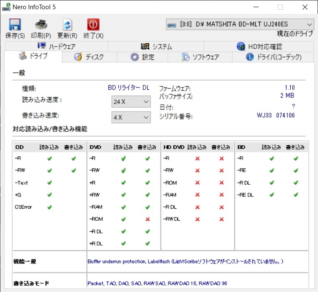Select the ドライブ (Drive) tab
The height and width of the screenshot is (292, 318).
pos(34,57)
